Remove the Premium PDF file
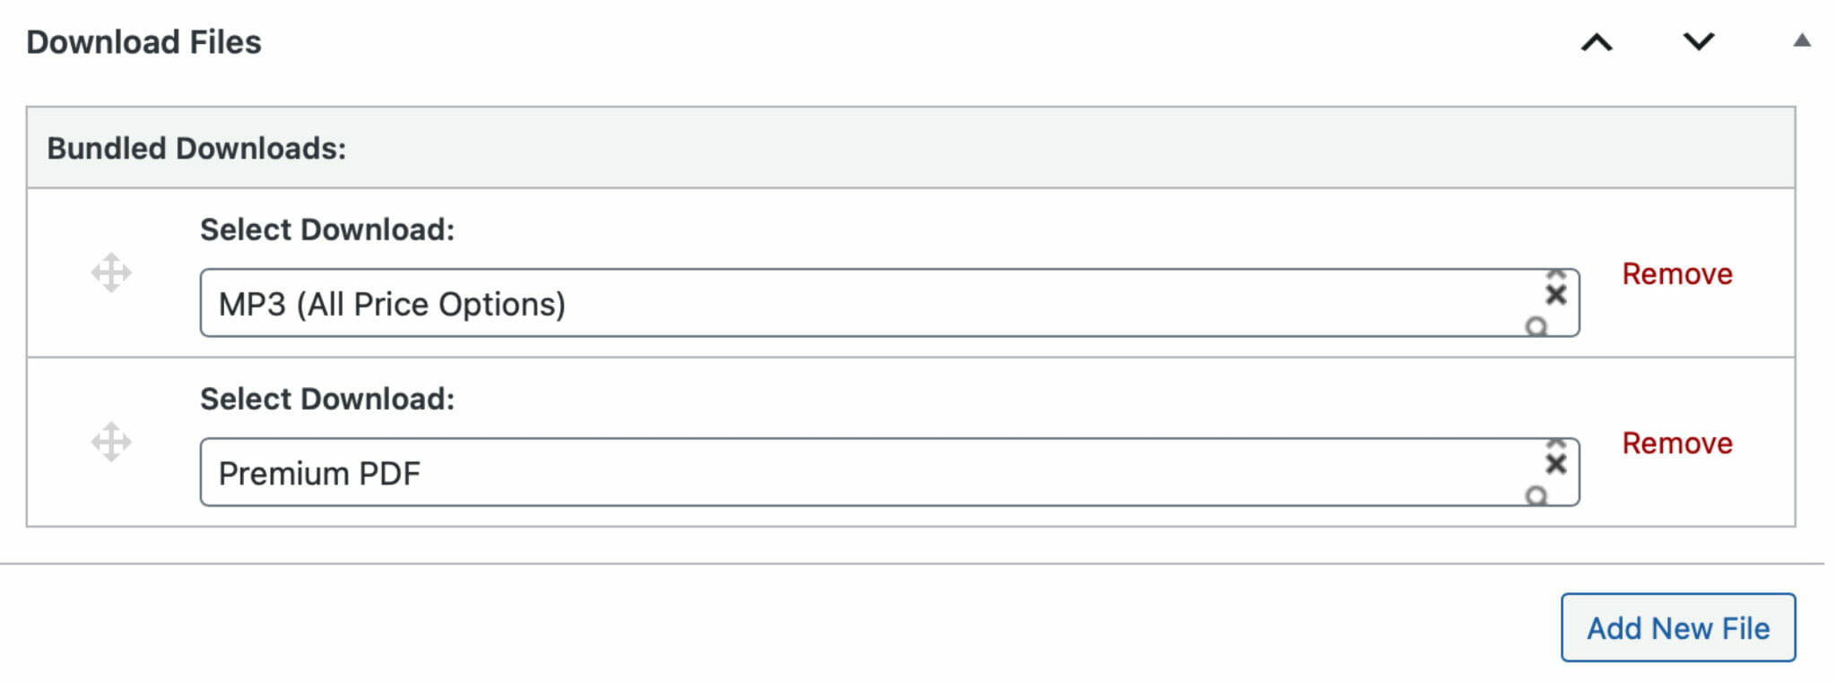 1676,443
